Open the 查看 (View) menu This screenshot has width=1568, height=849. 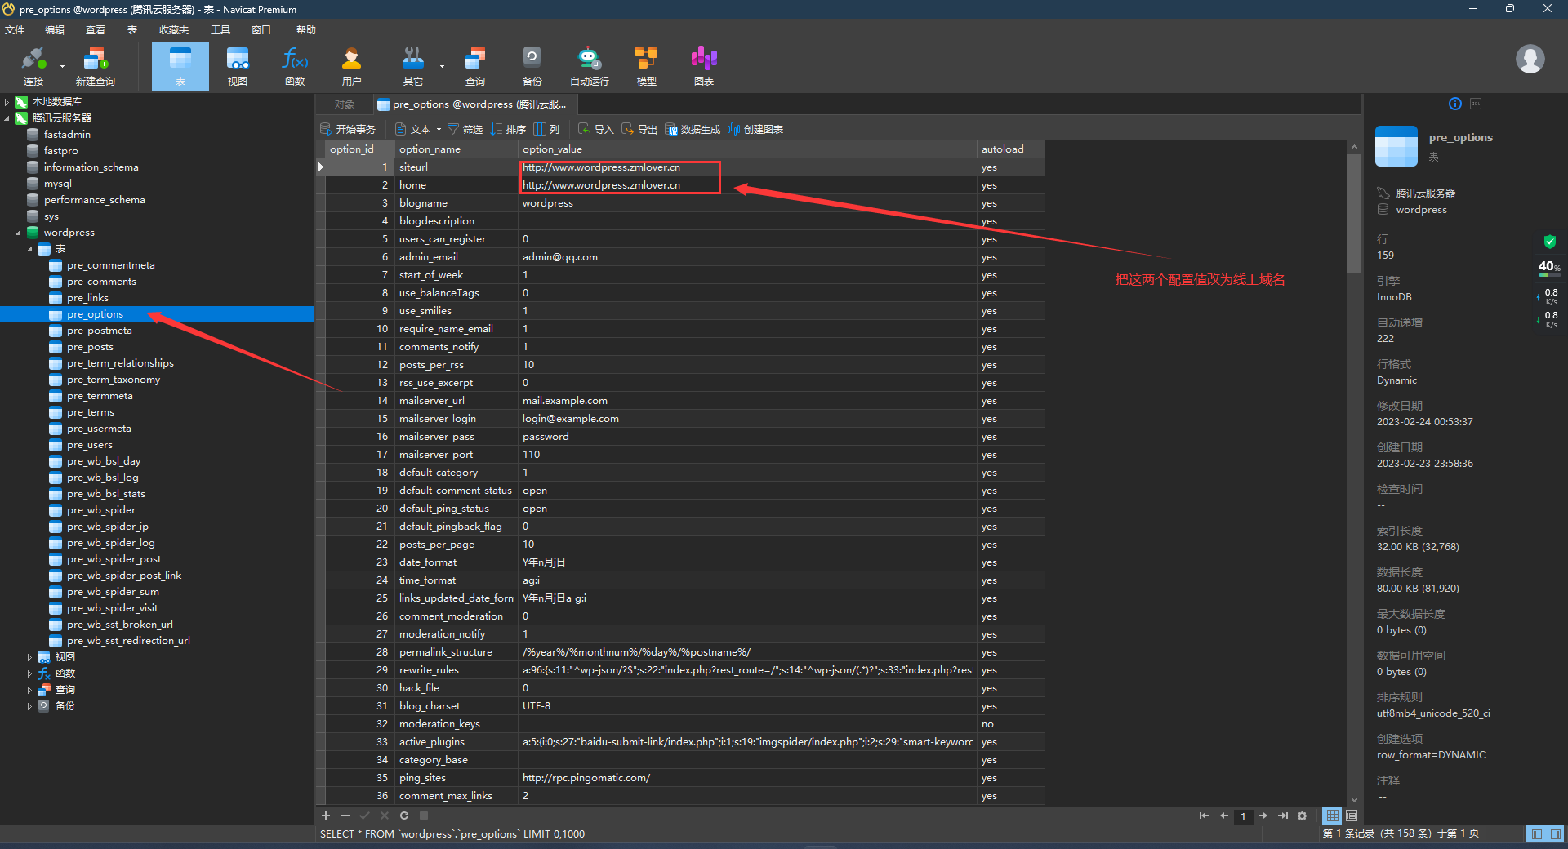pyautogui.click(x=96, y=29)
